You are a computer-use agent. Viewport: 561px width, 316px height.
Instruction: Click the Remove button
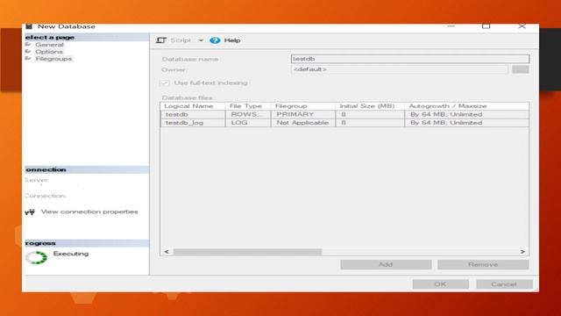[x=483, y=265]
